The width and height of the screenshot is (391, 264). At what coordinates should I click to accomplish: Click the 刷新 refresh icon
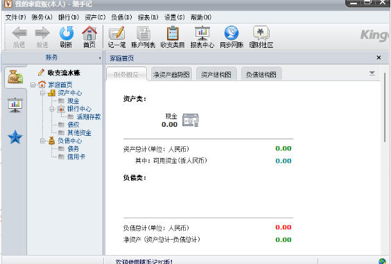pos(67,33)
